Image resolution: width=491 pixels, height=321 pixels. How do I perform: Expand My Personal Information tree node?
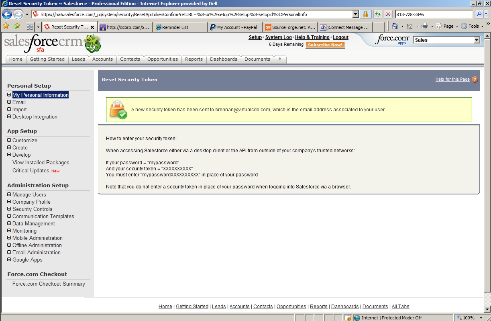coord(9,95)
